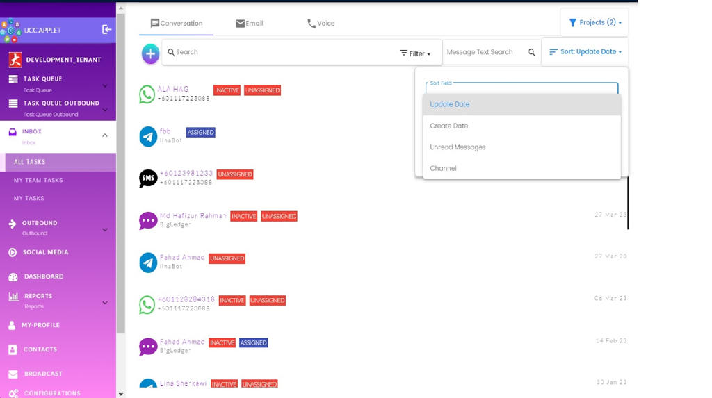Open the Filter dropdown in search bar
712x398 pixels.
pyautogui.click(x=415, y=53)
